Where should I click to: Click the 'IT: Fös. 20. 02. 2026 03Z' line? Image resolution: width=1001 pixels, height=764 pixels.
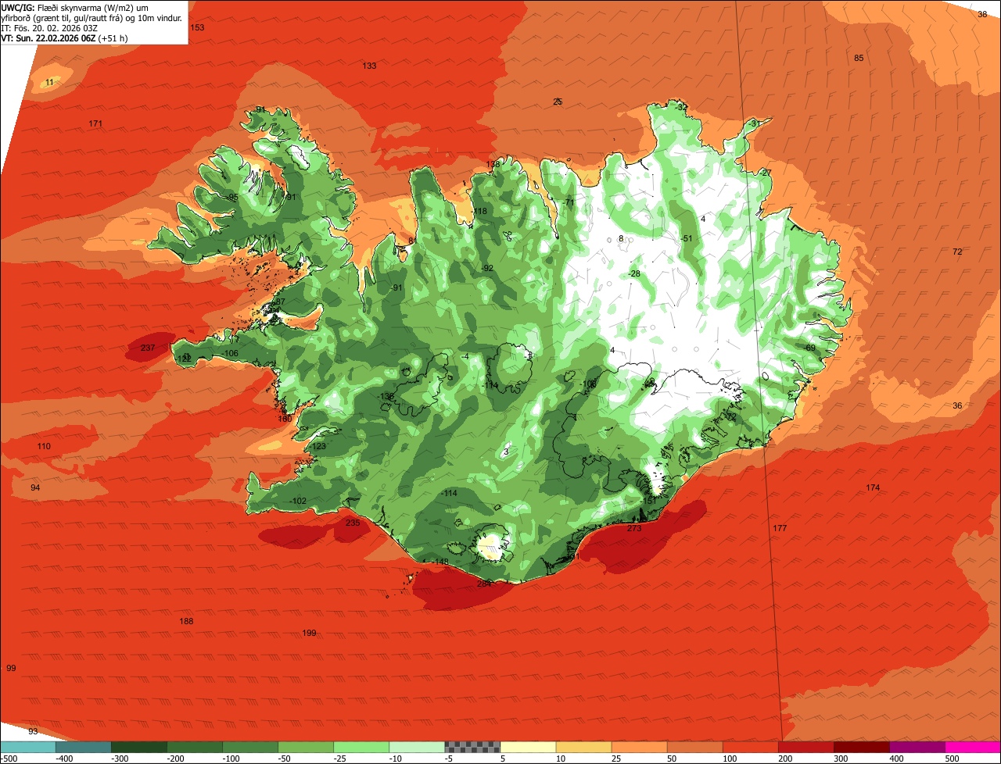(49, 27)
